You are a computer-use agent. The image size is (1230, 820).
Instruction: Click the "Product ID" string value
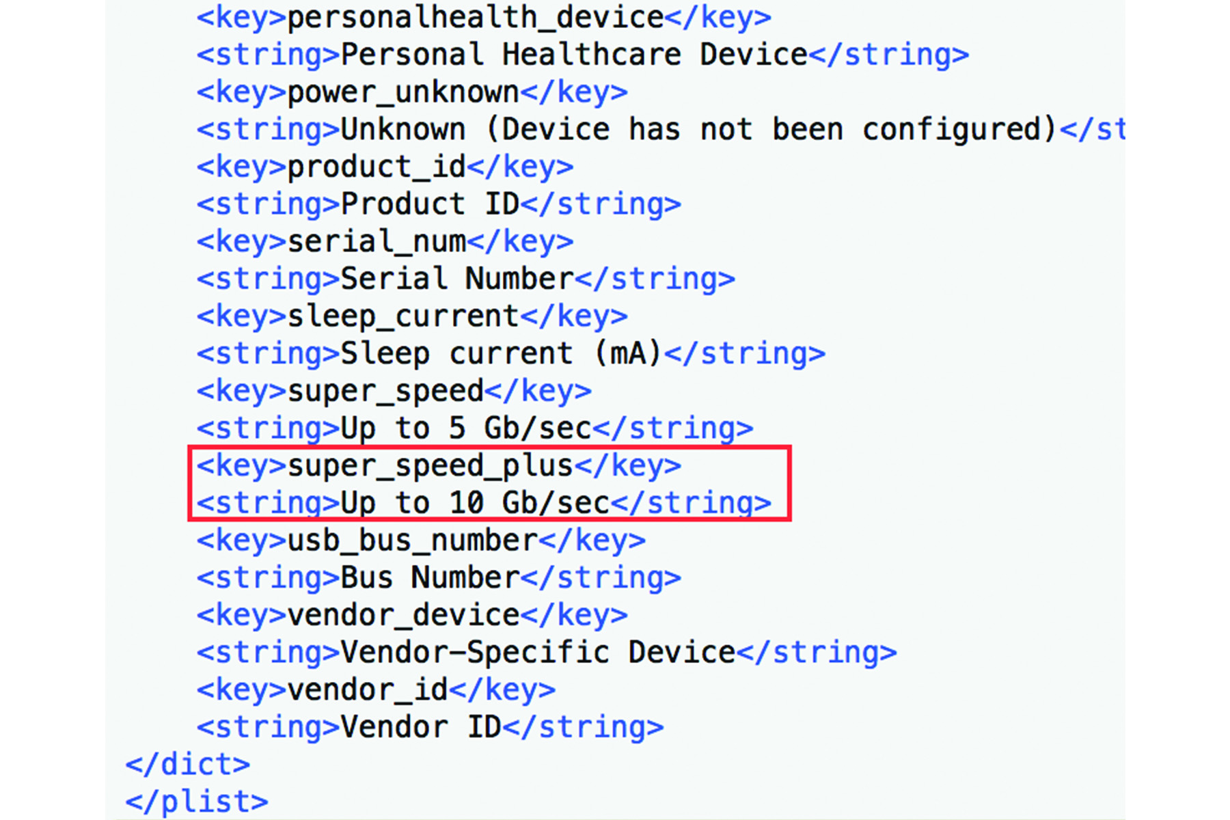[429, 204]
